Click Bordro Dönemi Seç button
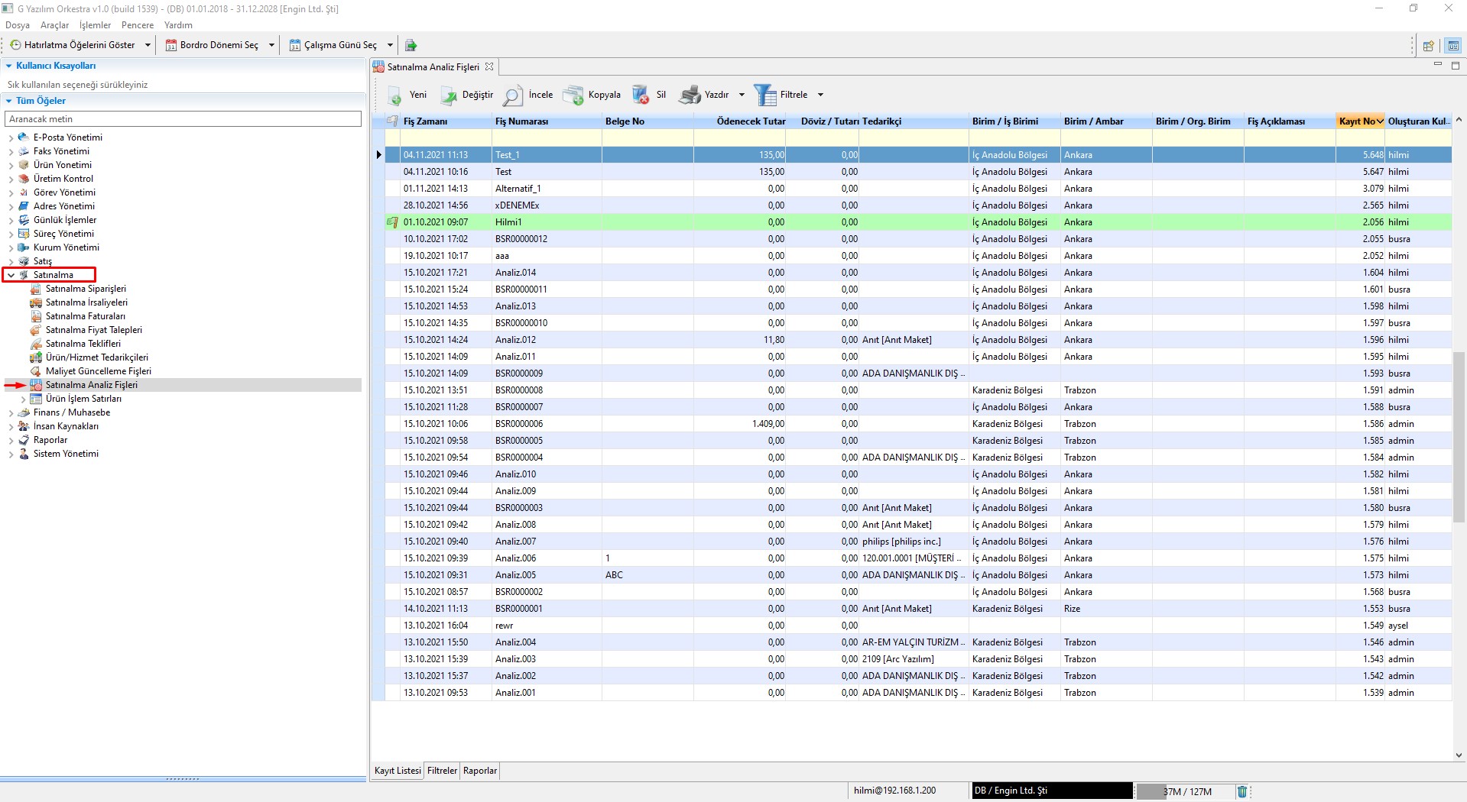 (219, 45)
